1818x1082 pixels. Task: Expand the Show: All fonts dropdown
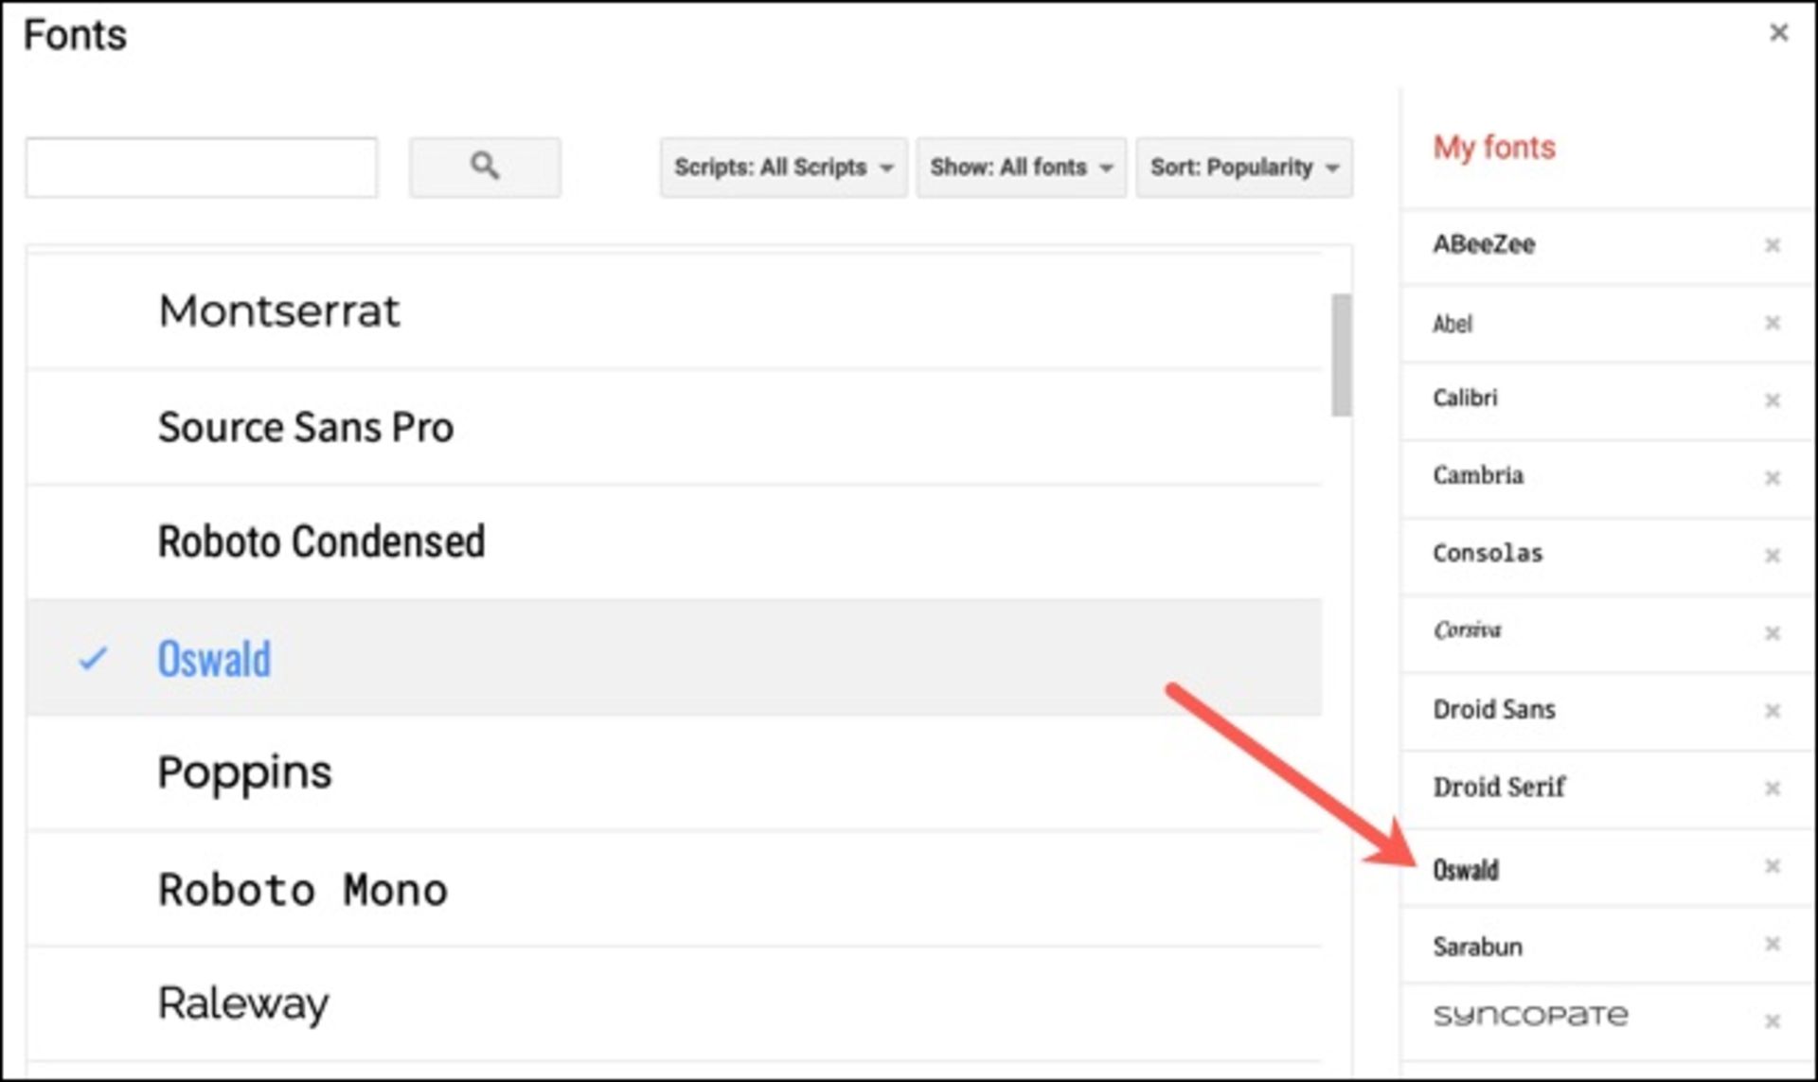[1021, 168]
